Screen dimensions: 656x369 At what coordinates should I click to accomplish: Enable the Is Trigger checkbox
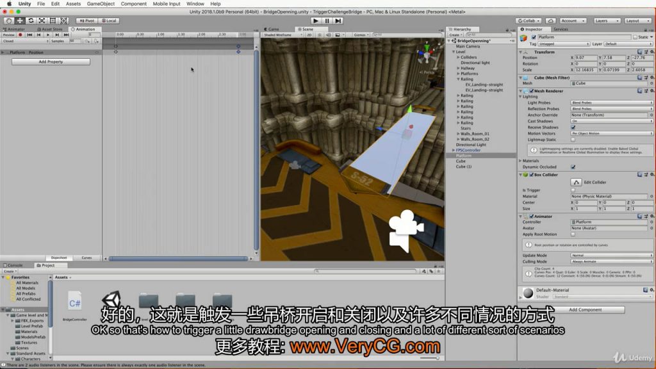573,190
